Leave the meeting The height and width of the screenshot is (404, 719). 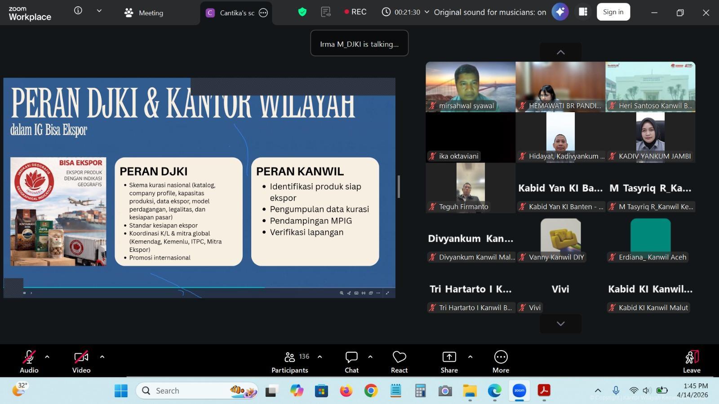(x=692, y=362)
